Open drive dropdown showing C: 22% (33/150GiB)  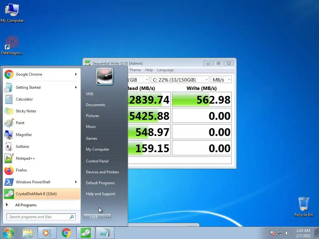tap(180, 80)
